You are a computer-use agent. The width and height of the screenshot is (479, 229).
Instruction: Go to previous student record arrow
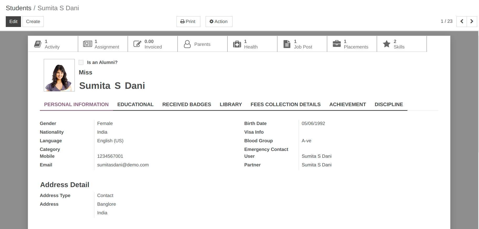[462, 21]
